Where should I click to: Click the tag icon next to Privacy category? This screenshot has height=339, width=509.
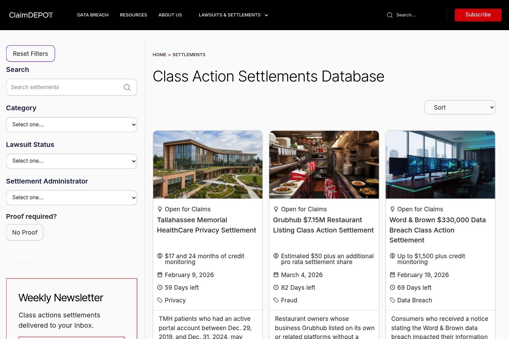pos(160,300)
